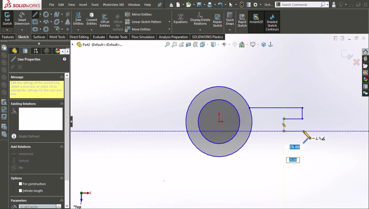
Task: Enable the For construction checkbox
Action: click(20, 184)
